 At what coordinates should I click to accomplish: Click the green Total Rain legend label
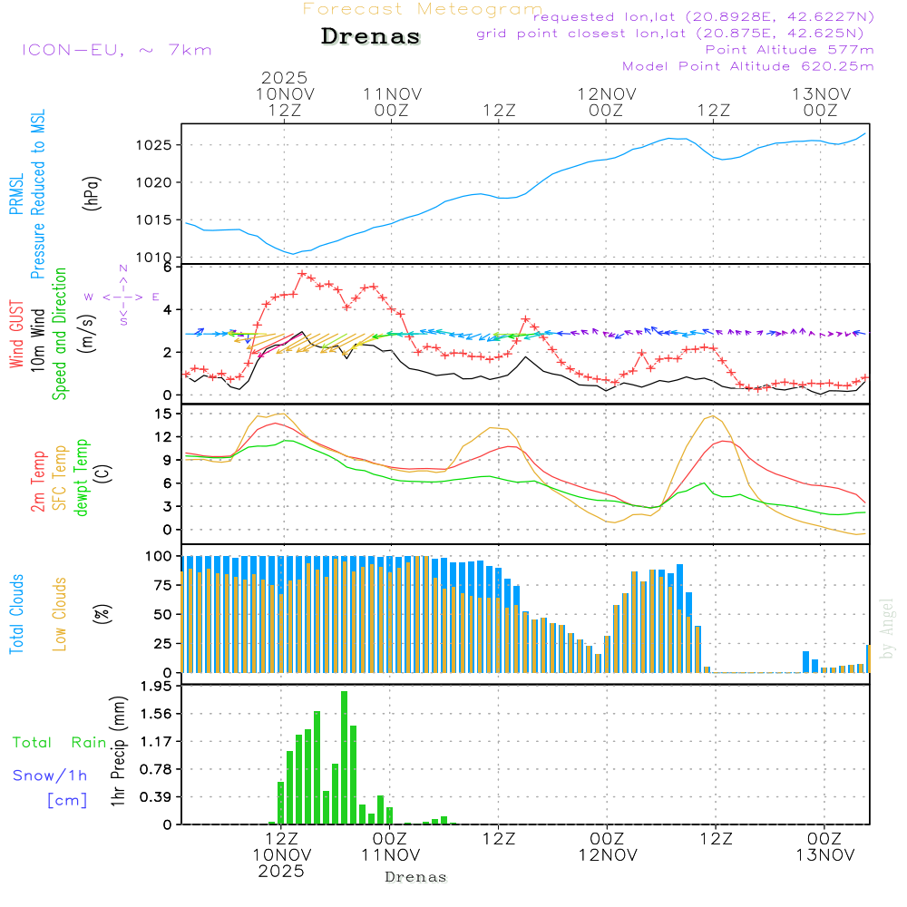click(59, 743)
